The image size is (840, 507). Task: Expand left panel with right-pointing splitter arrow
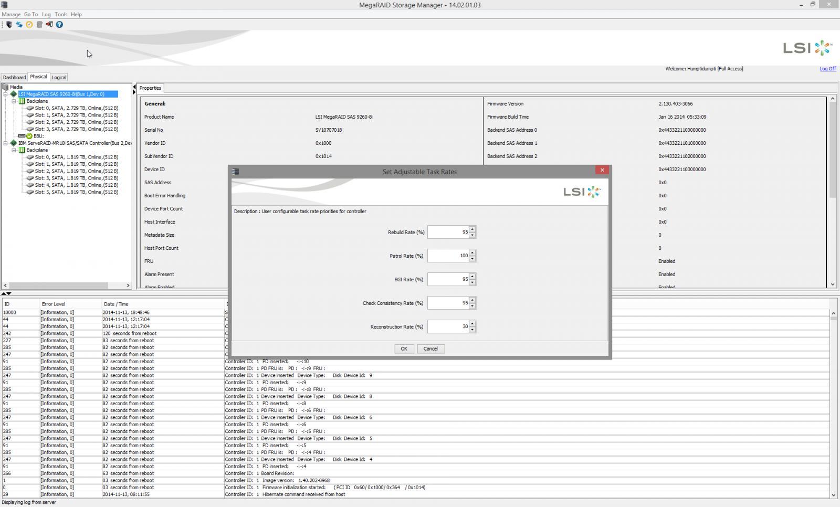pos(134,92)
